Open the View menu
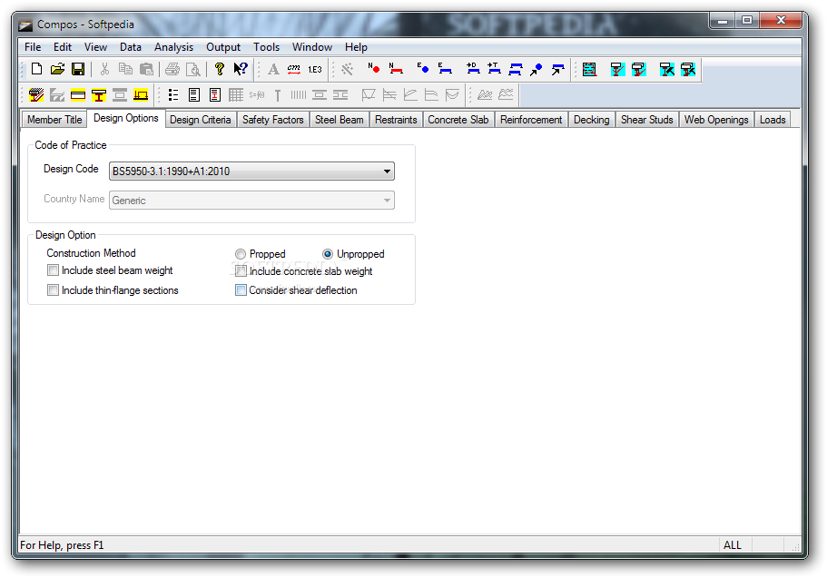Viewport: 827px width, 578px height. [x=95, y=47]
